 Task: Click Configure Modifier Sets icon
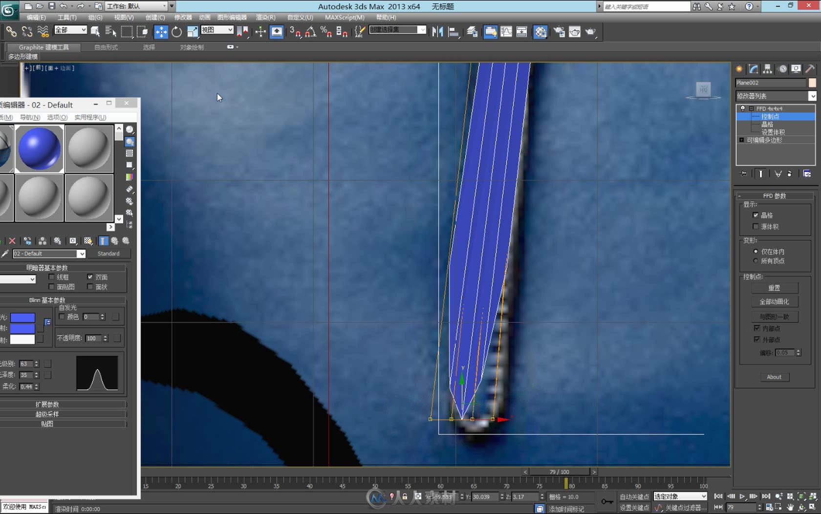[807, 173]
